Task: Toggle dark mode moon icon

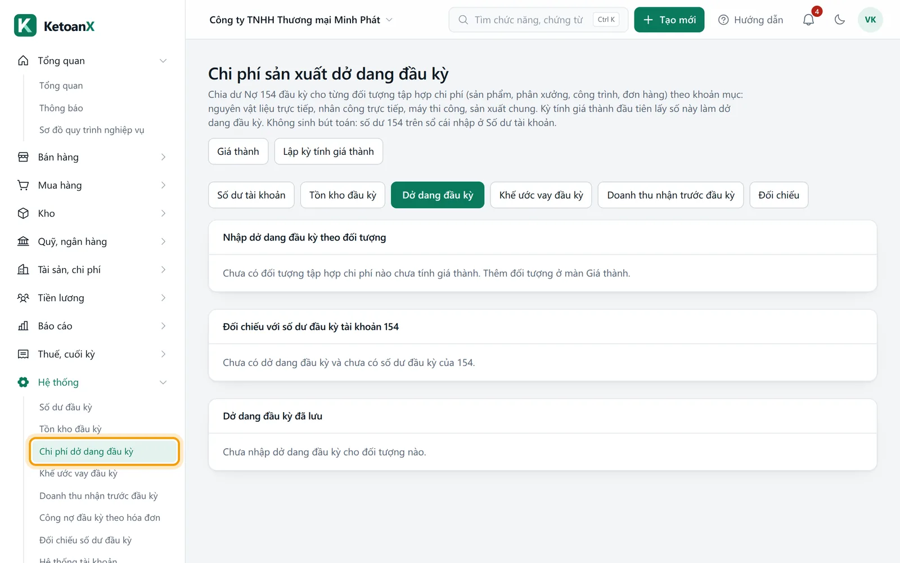Action: pos(840,20)
